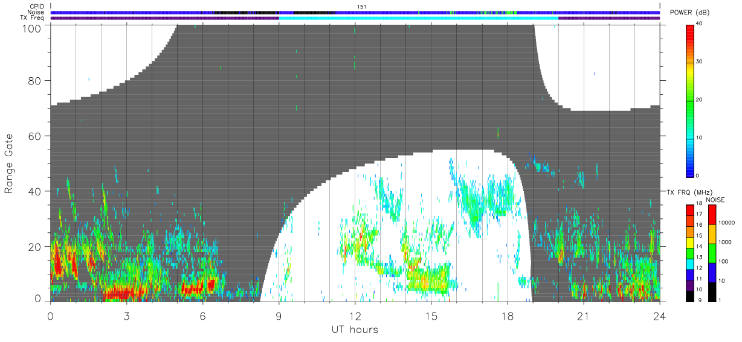The width and height of the screenshot is (742, 342).
Task: Click the TX FRQ tick label 18
Action: click(699, 204)
